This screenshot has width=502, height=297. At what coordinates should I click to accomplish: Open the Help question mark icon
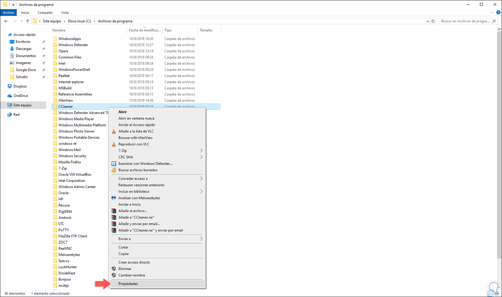point(498,12)
